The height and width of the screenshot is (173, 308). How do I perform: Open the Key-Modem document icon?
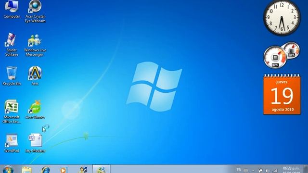click(x=35, y=143)
